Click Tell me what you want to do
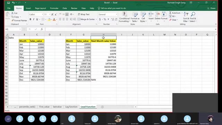Screen dimensions: 222x125 coord(112,8)
